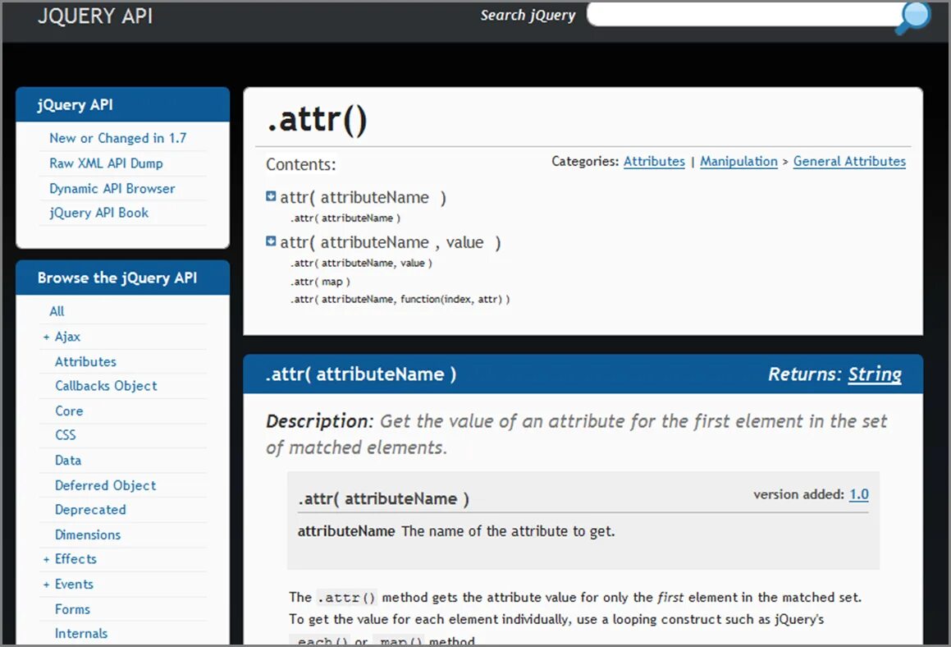951x647 pixels.
Task: Click the magnifying glass search icon
Action: 913,16
